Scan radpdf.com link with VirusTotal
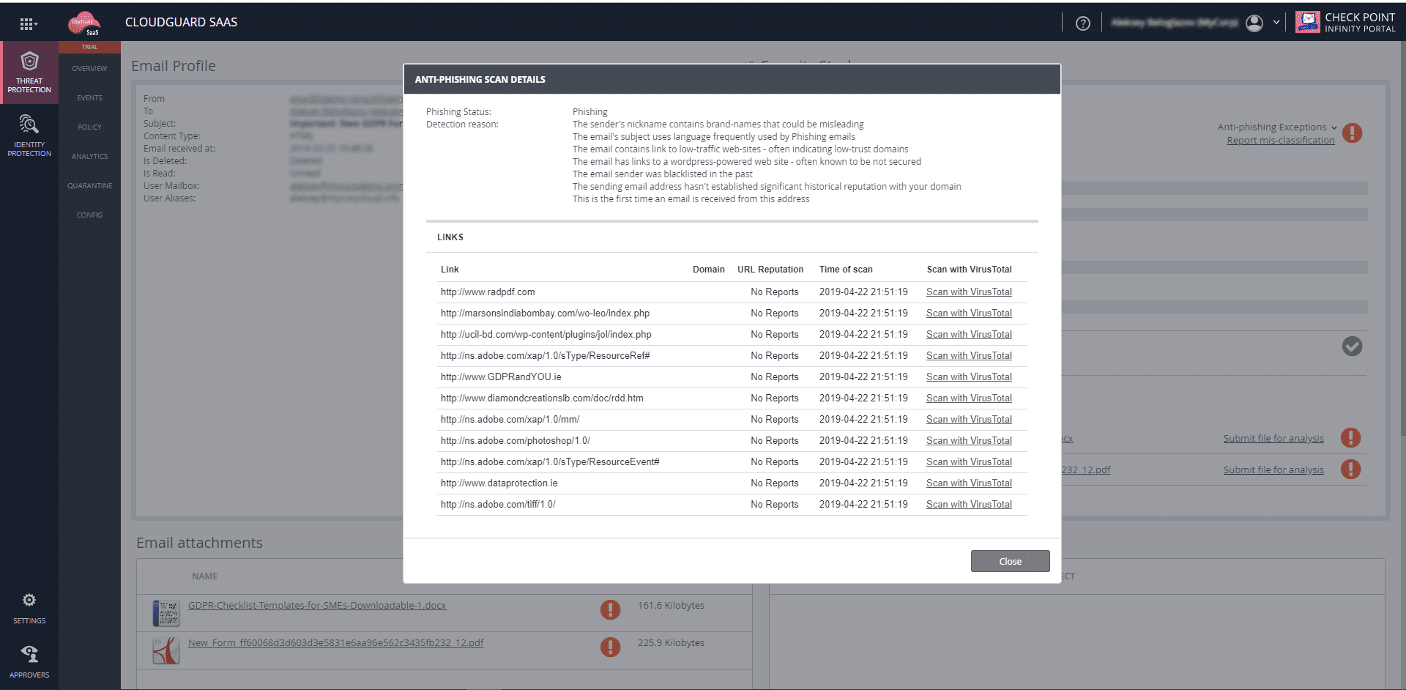Image resolution: width=1406 pixels, height=690 pixels. 969,292
